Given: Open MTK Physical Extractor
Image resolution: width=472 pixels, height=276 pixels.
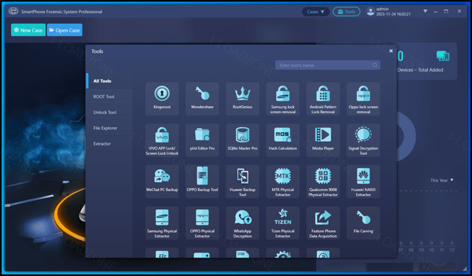Looking at the screenshot, I should [283, 181].
